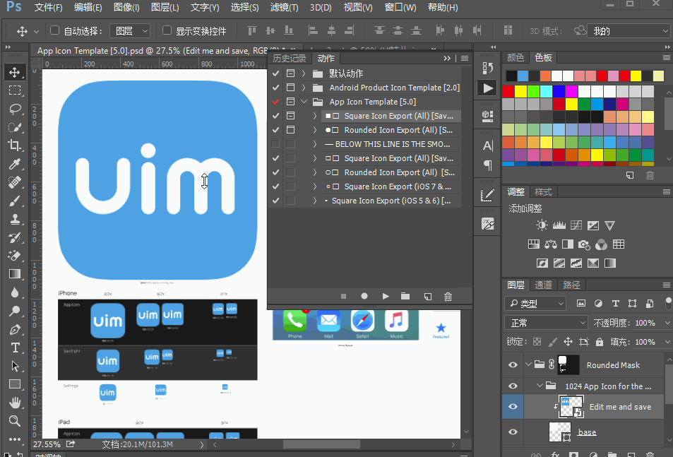Select the Horizontal Type tool
The image size is (673, 457).
tap(15, 348)
